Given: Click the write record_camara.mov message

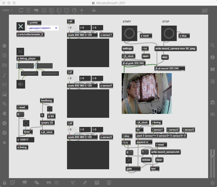Looking at the screenshot, I should 175,49.
